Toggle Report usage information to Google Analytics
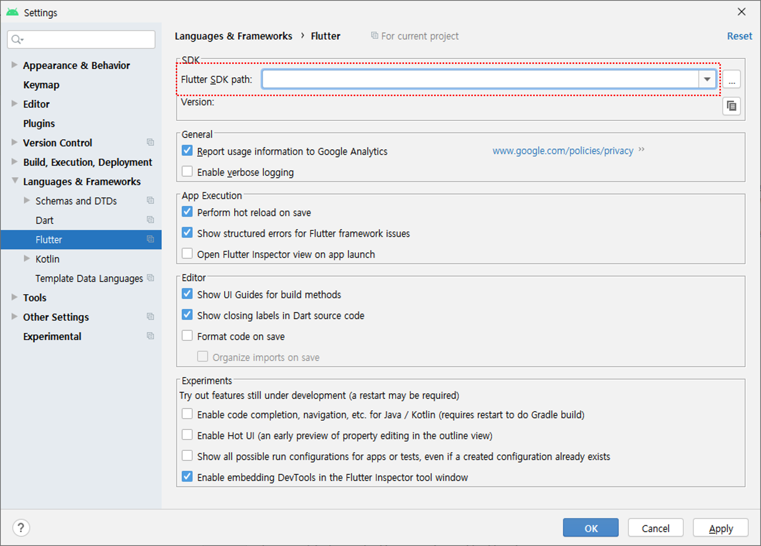The height and width of the screenshot is (546, 761). coord(187,151)
